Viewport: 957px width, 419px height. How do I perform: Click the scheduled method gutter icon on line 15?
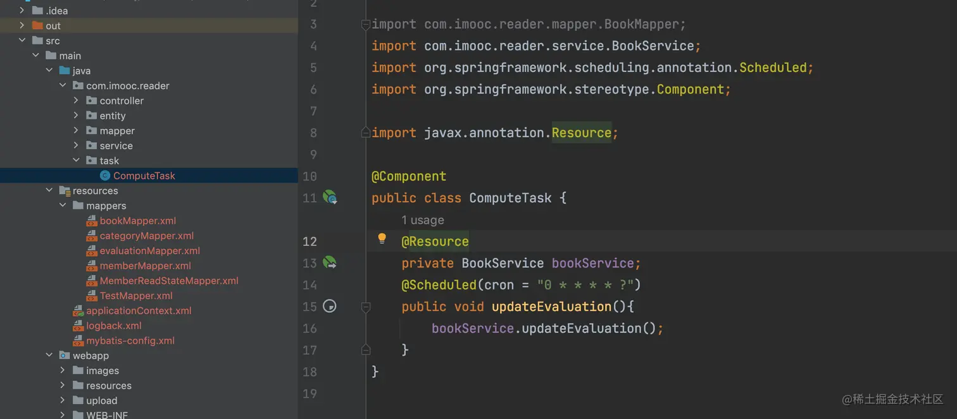pos(330,306)
